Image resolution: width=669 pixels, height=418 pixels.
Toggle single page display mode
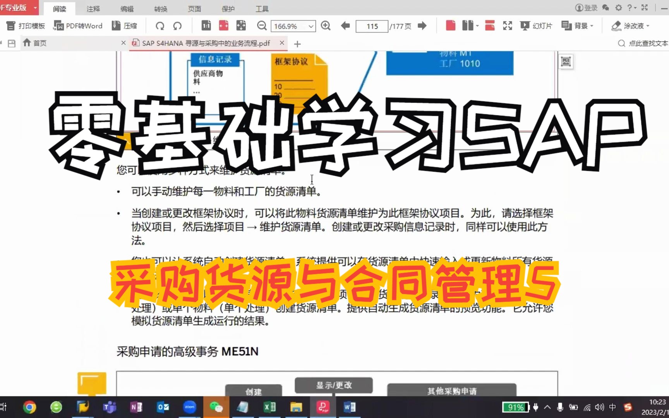[x=450, y=26]
